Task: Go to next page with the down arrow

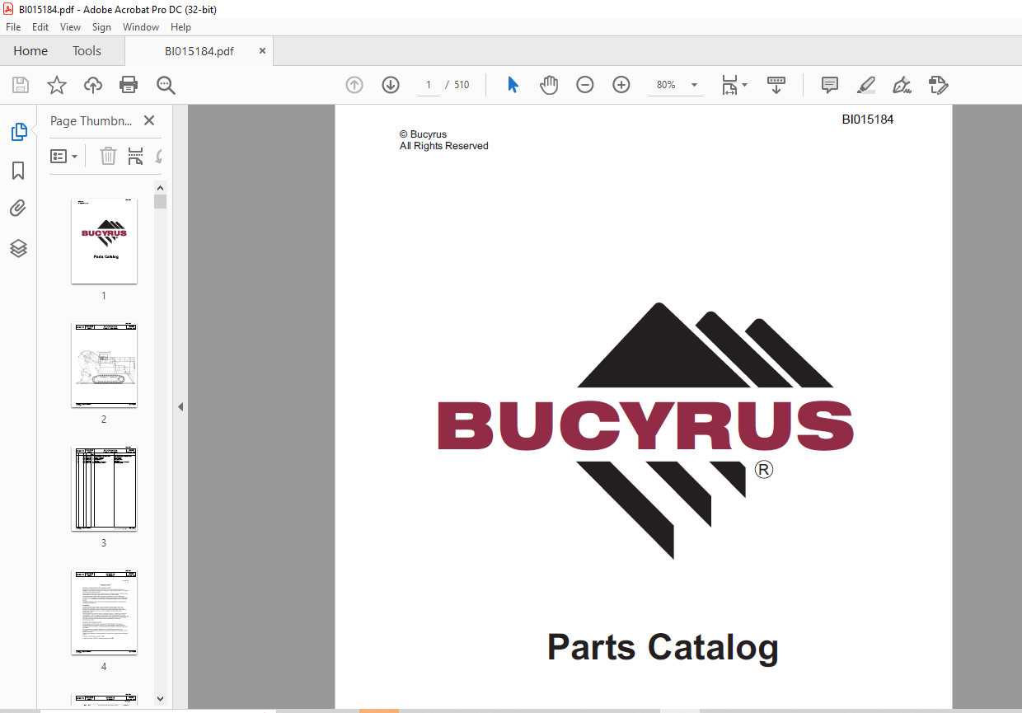Action: click(x=391, y=85)
